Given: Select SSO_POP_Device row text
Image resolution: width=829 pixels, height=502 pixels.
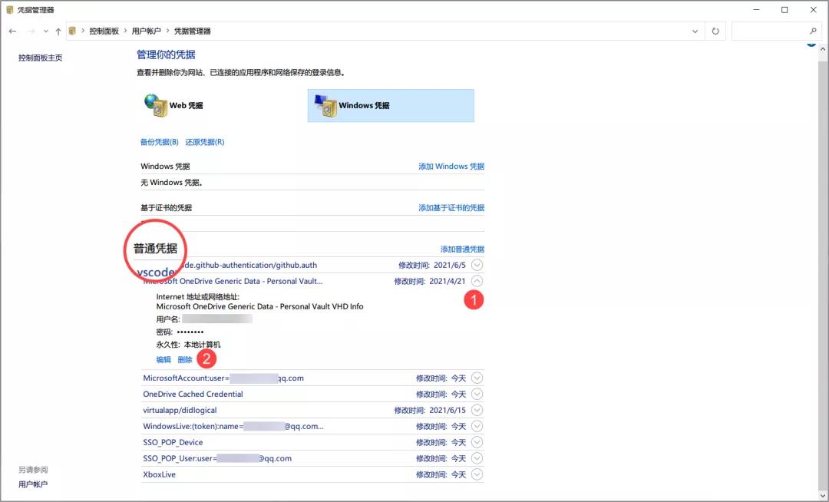Looking at the screenshot, I should click(x=173, y=442).
